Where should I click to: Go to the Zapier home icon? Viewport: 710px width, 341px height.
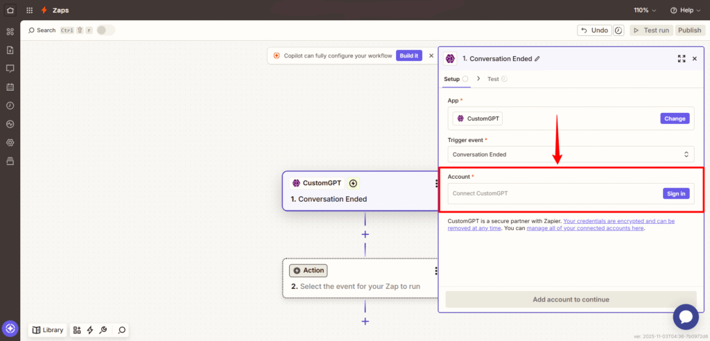10,10
